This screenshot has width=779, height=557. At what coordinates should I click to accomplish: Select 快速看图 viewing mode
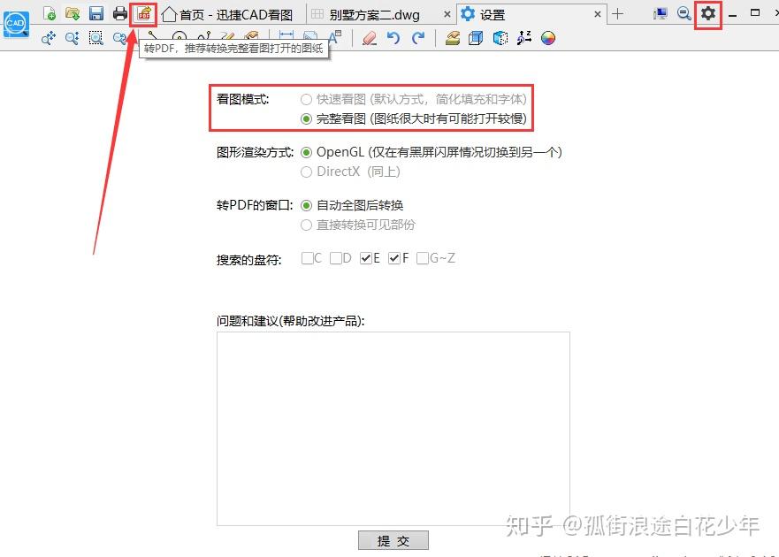306,99
